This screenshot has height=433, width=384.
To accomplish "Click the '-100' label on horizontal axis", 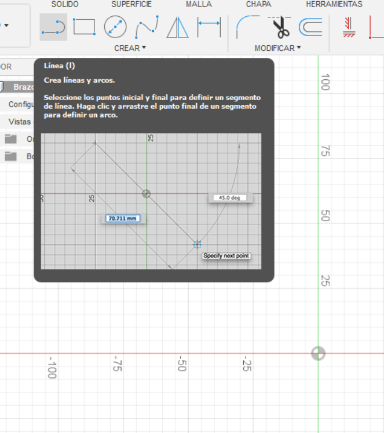I will (52, 367).
